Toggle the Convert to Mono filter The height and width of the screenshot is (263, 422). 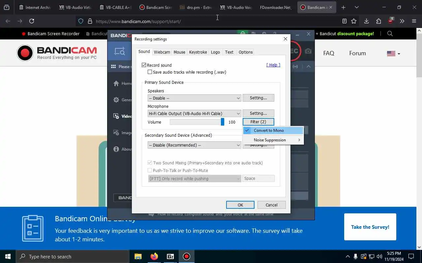[273, 131]
